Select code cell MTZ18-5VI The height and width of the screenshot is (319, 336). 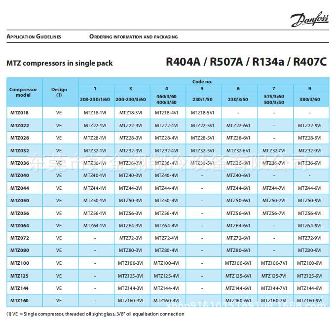pos(202,113)
